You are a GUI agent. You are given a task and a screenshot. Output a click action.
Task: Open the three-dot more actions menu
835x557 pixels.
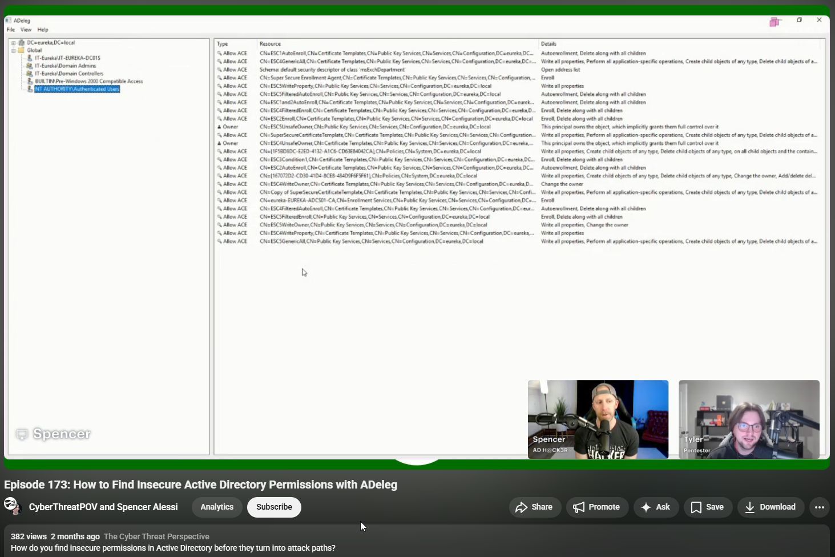coord(820,507)
